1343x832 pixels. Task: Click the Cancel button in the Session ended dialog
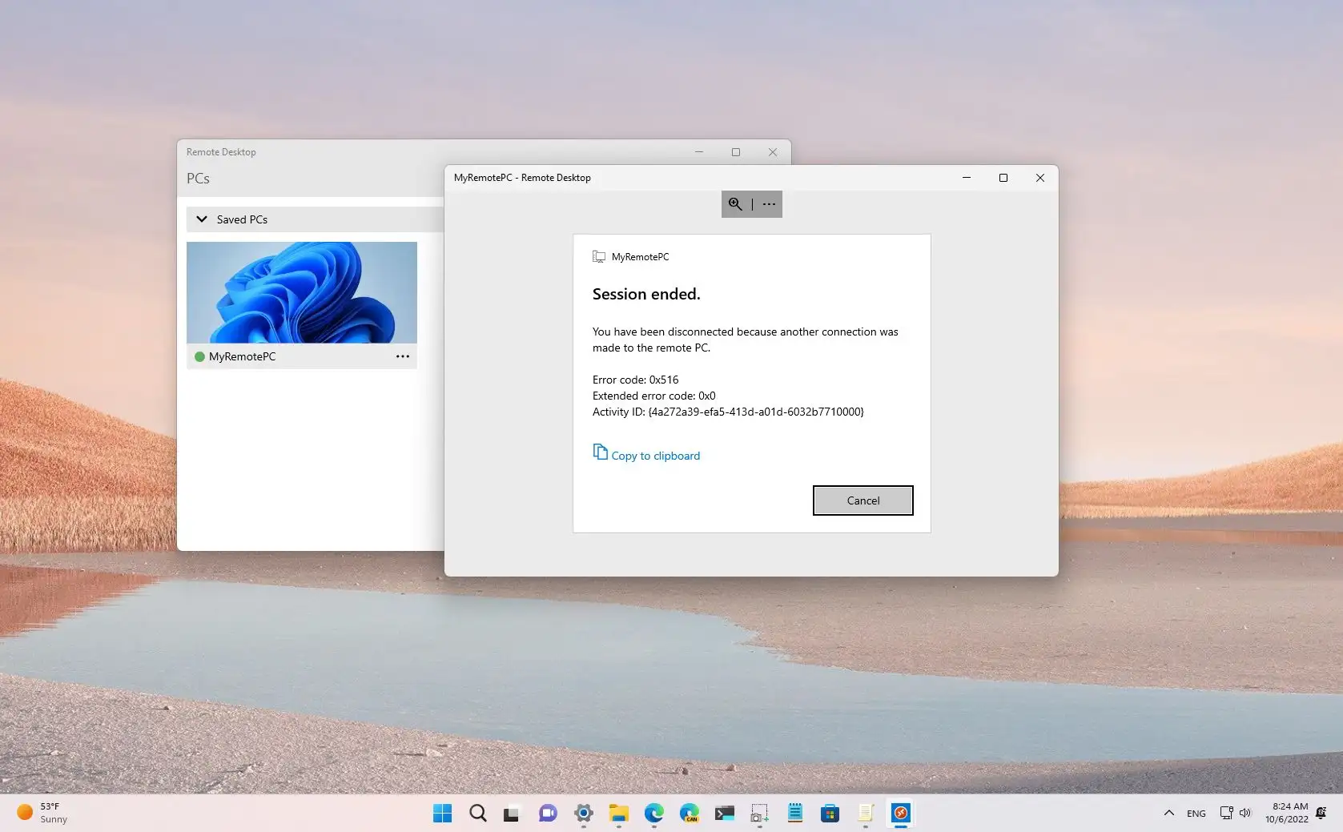[x=862, y=500]
